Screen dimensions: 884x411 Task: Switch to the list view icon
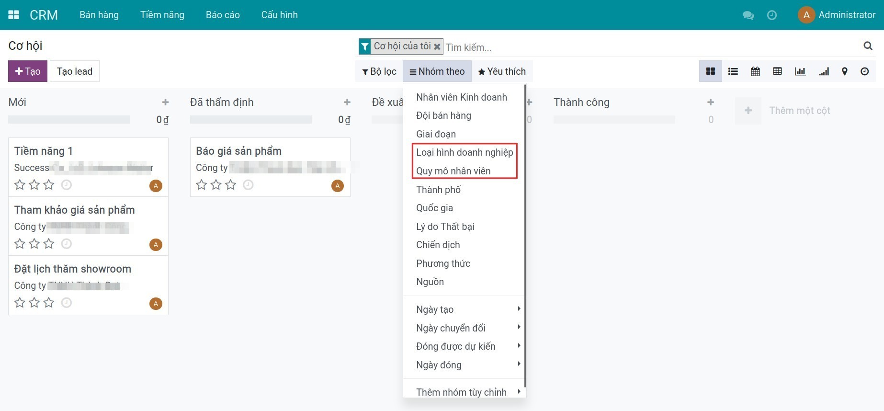[x=733, y=71]
